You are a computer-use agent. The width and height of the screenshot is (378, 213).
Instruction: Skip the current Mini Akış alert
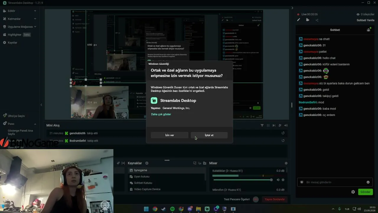tap(274, 125)
